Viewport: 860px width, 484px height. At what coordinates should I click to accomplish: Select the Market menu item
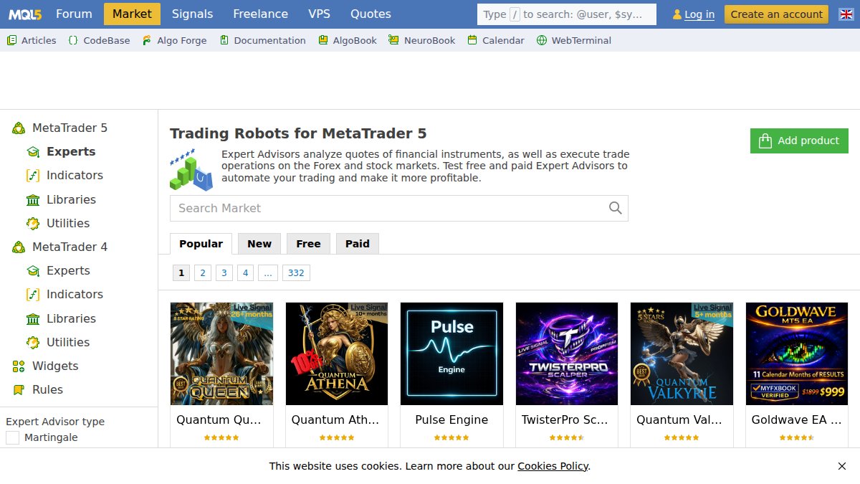coord(132,14)
